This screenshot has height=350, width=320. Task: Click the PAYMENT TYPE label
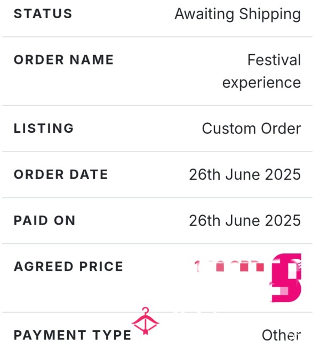click(73, 335)
